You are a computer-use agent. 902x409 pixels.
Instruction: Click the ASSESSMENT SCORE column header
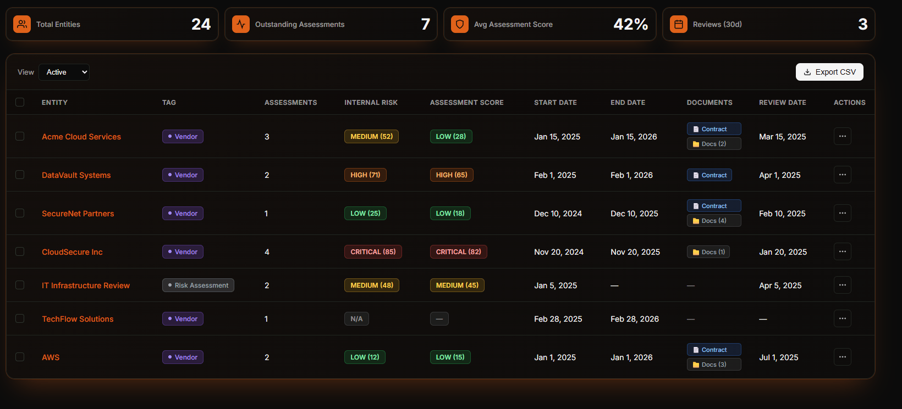pos(466,103)
